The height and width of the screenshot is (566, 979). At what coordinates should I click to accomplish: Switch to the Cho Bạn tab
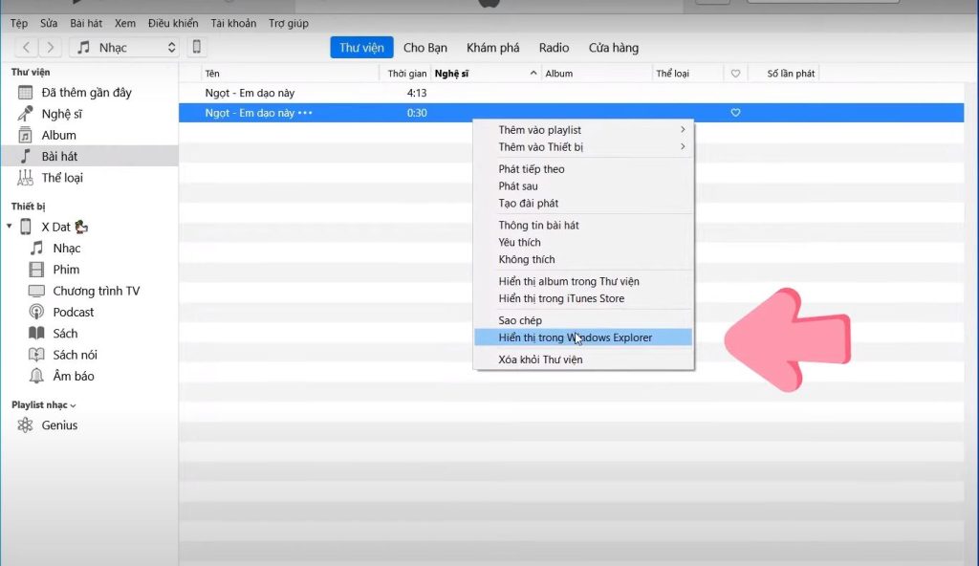pos(425,48)
